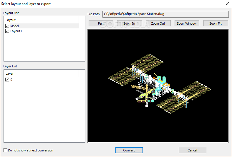232x157 pixels.
Task: Fit drawing with Zoom Fit button
Action: pos(216,23)
